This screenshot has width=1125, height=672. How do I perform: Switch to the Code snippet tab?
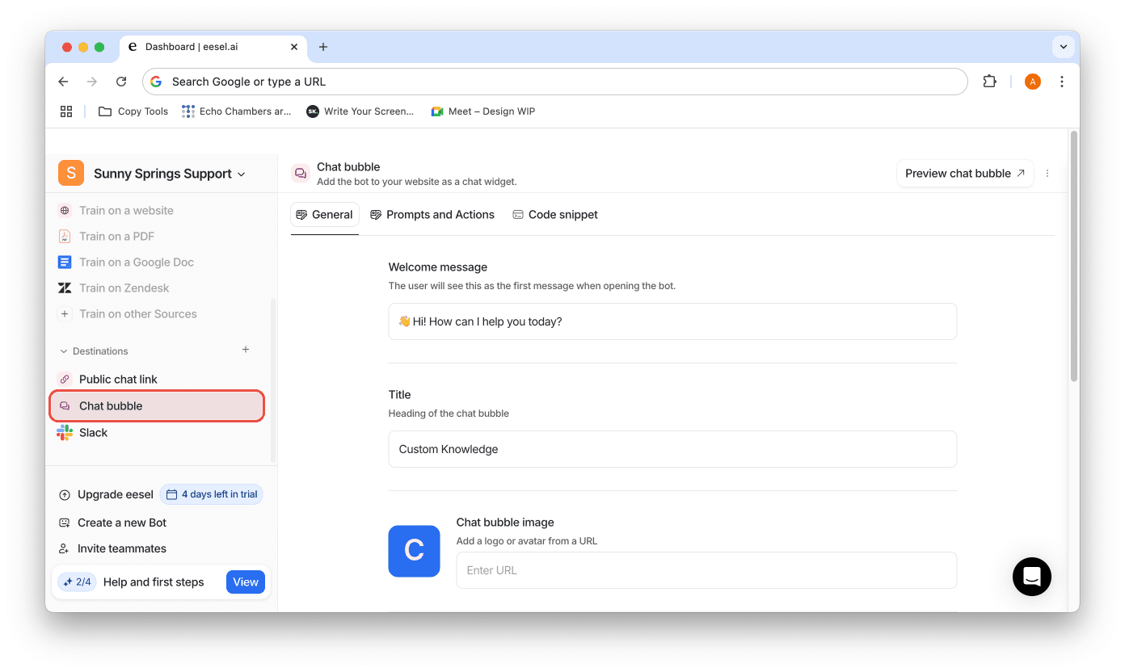click(555, 215)
